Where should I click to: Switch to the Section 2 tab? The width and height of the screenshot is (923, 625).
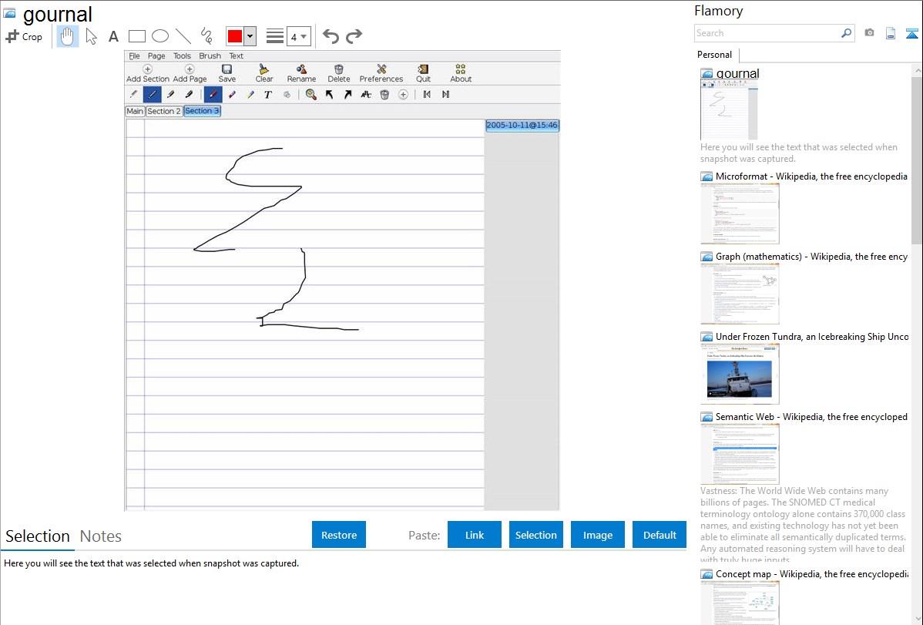[163, 111]
